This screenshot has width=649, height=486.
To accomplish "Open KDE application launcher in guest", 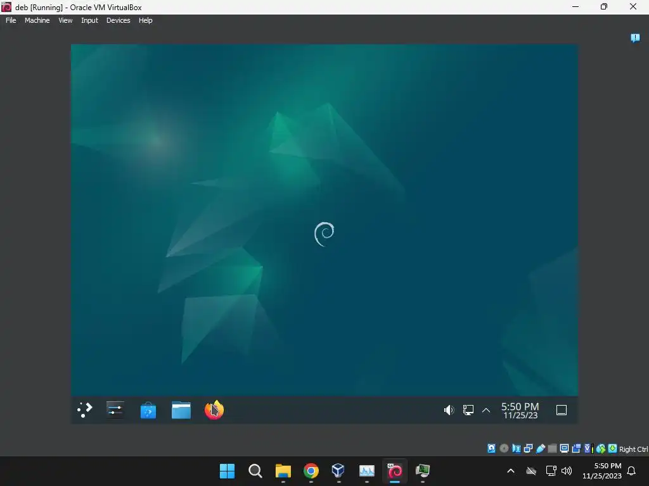I will [85, 410].
